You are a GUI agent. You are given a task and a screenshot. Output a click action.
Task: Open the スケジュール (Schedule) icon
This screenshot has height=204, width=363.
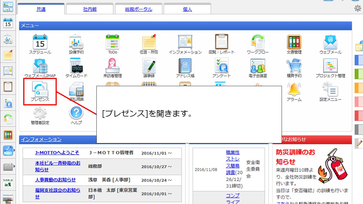[x=40, y=42]
